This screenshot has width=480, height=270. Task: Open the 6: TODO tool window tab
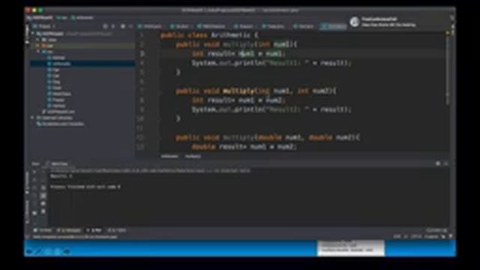[x=117, y=230]
